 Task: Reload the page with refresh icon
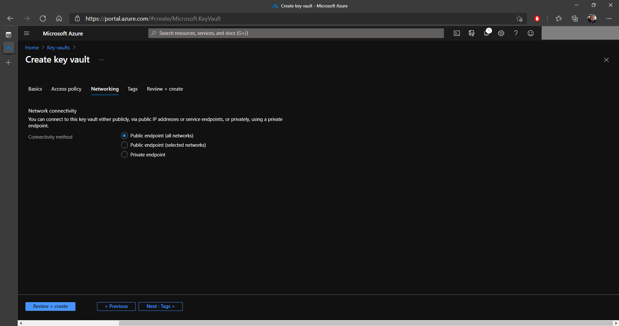point(43,18)
